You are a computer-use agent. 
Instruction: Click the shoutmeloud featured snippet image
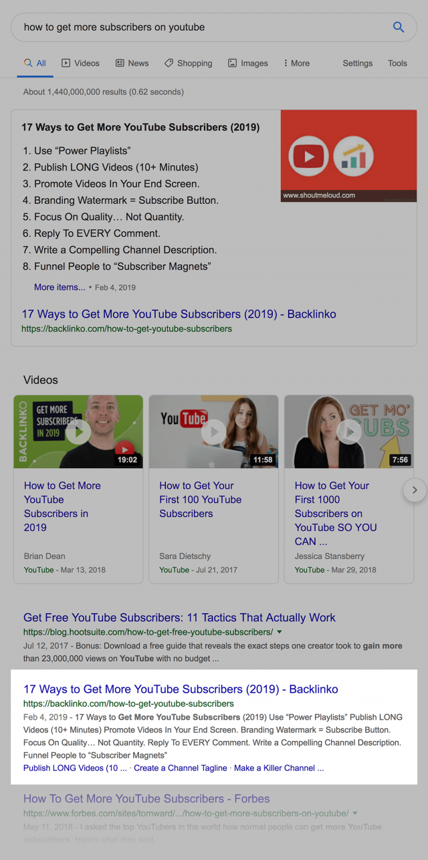[348, 156]
